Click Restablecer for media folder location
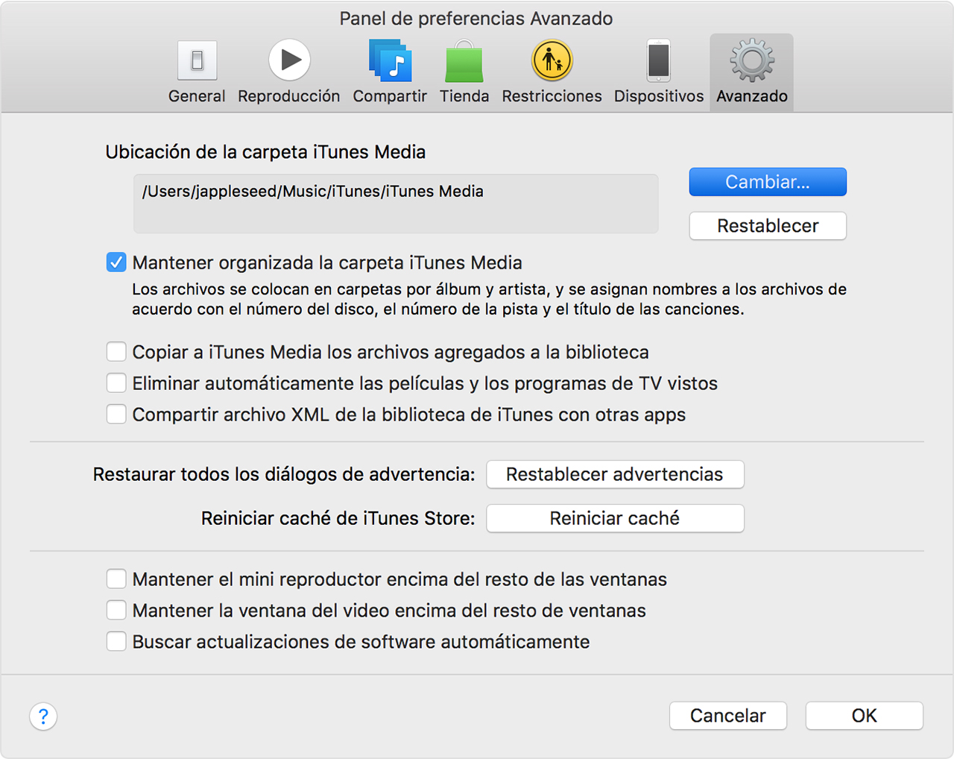Viewport: 954px width, 759px height. [768, 226]
